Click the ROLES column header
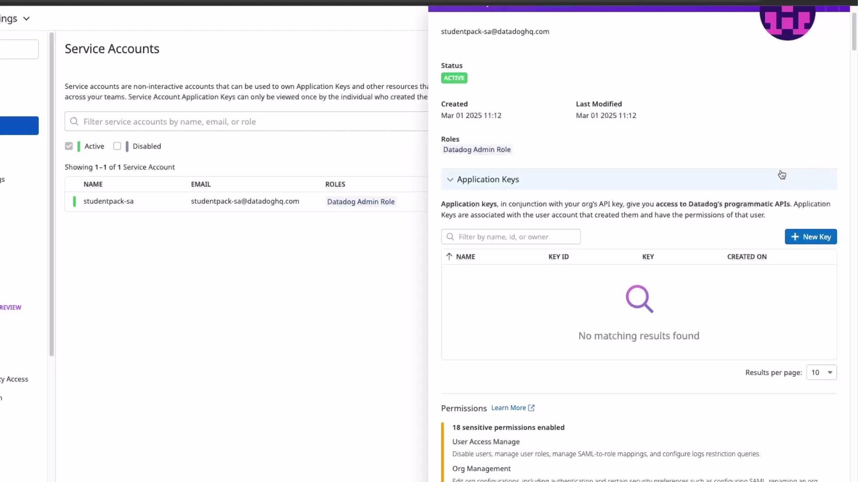The width and height of the screenshot is (858, 482). (x=335, y=184)
